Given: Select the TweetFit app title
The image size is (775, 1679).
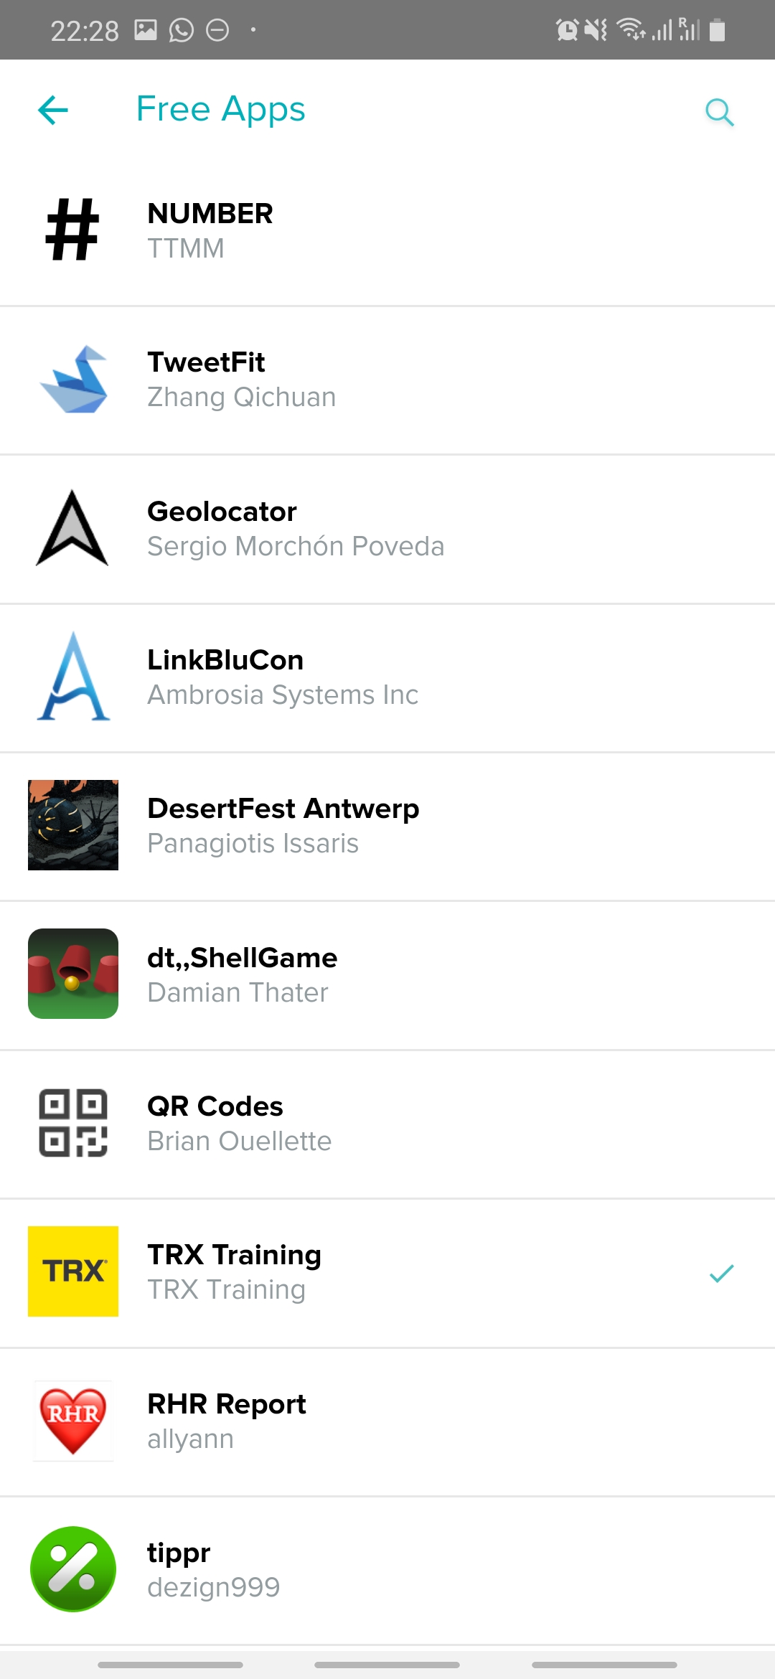Looking at the screenshot, I should pyautogui.click(x=206, y=362).
